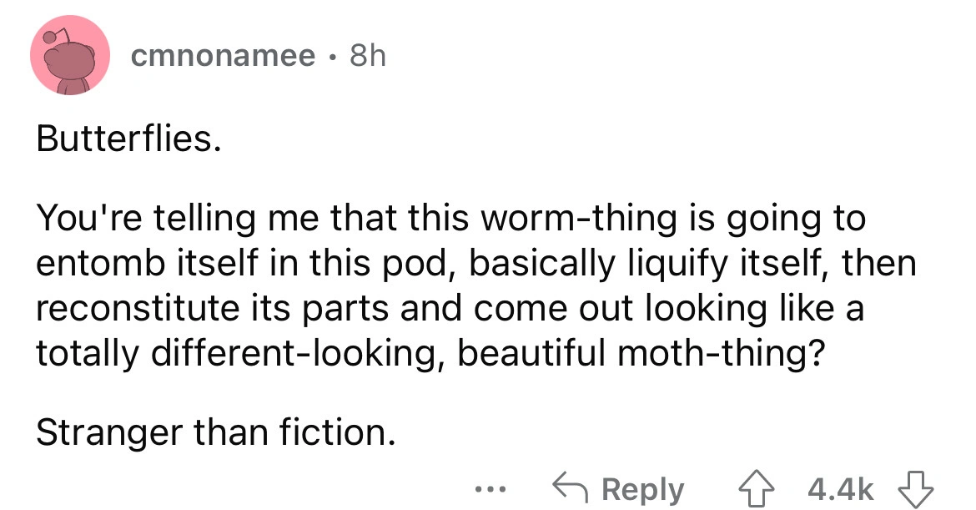Viewport: 976px width, 510px height.
Task: Open the three-dot more options menu
Action: [x=488, y=490]
